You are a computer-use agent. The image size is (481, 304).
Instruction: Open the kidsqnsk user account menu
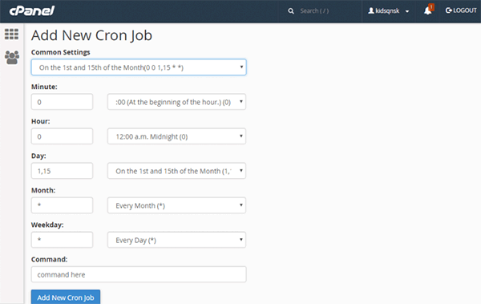[388, 11]
